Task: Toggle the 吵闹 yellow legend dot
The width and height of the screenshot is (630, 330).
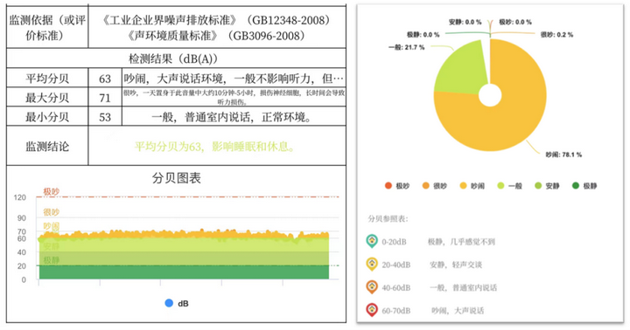Action: coord(463,186)
